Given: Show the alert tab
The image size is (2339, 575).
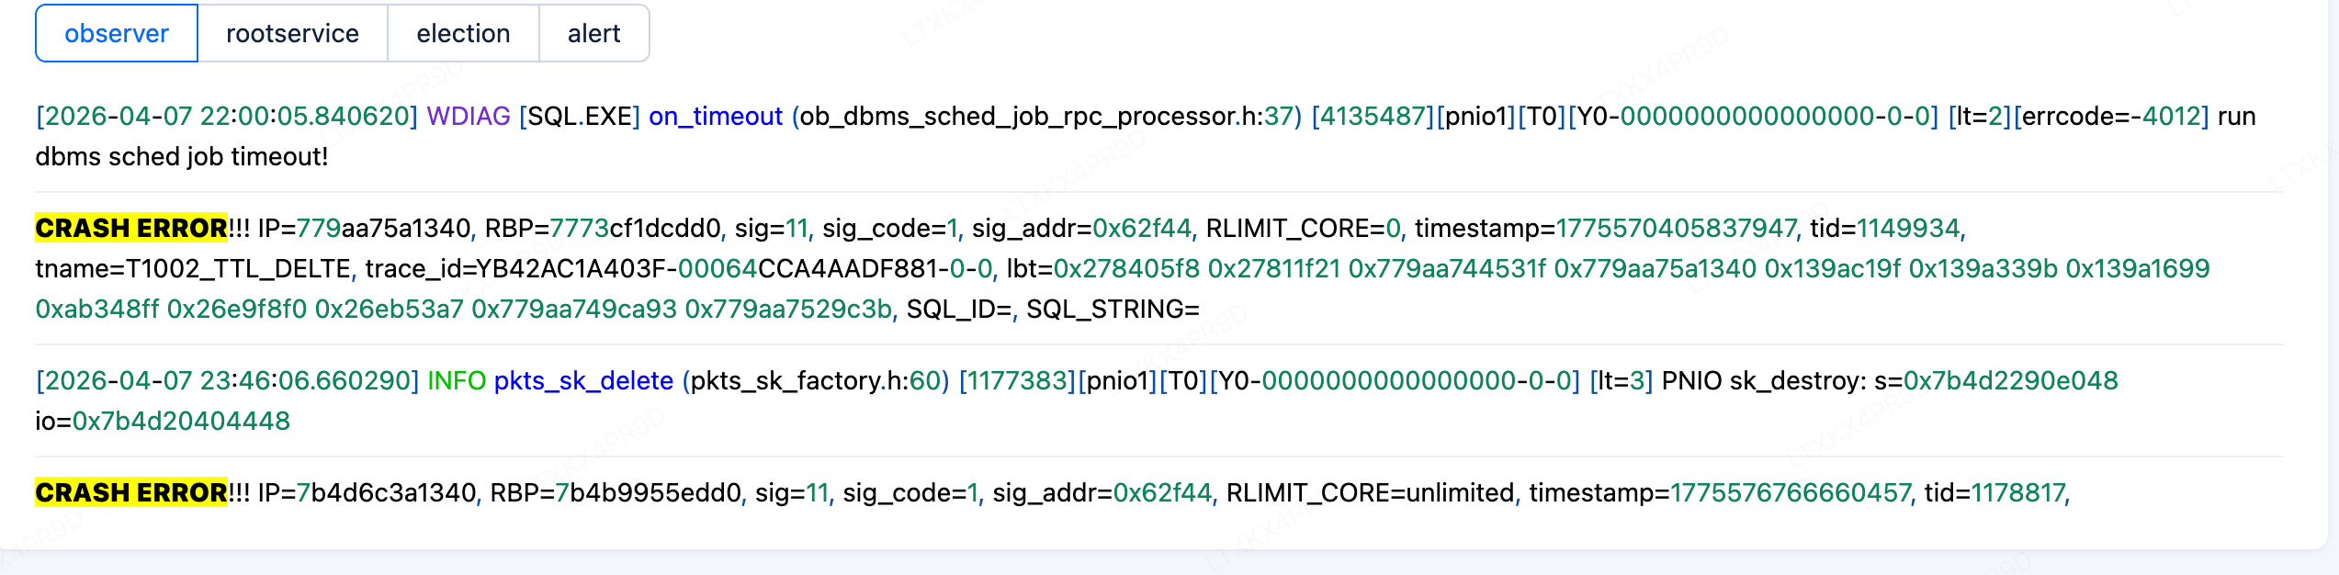Looking at the screenshot, I should click(x=593, y=34).
